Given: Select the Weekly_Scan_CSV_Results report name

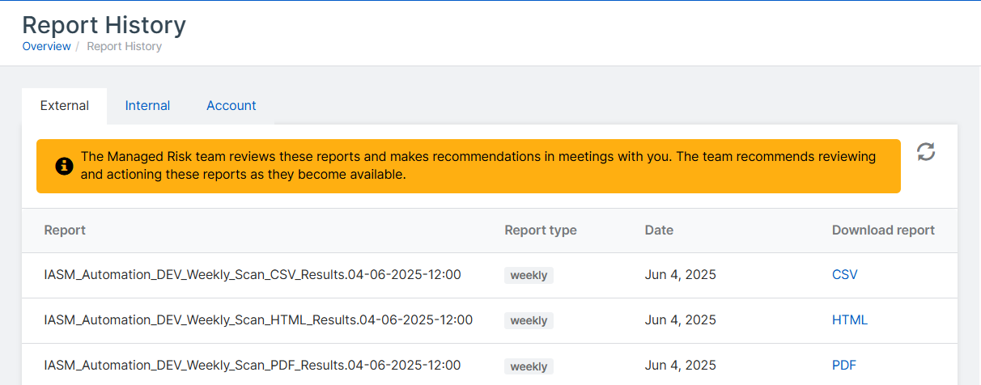Looking at the screenshot, I should [253, 275].
